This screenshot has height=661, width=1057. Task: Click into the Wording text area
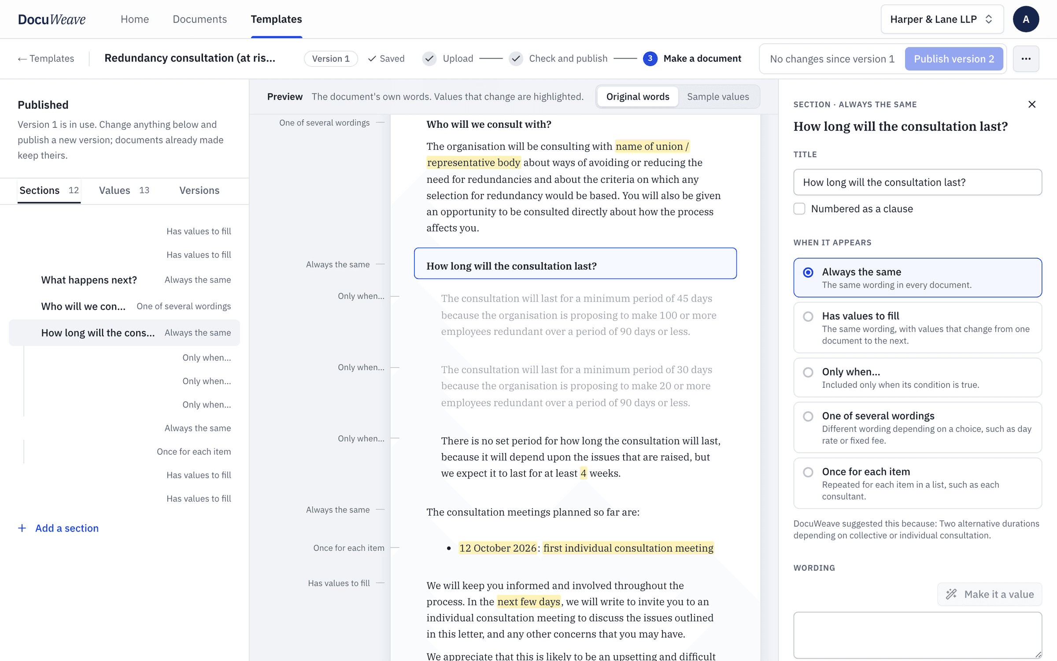tap(917, 635)
